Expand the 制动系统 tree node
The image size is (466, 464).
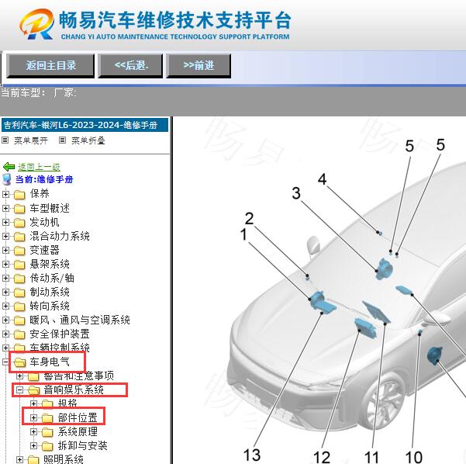click(5, 292)
